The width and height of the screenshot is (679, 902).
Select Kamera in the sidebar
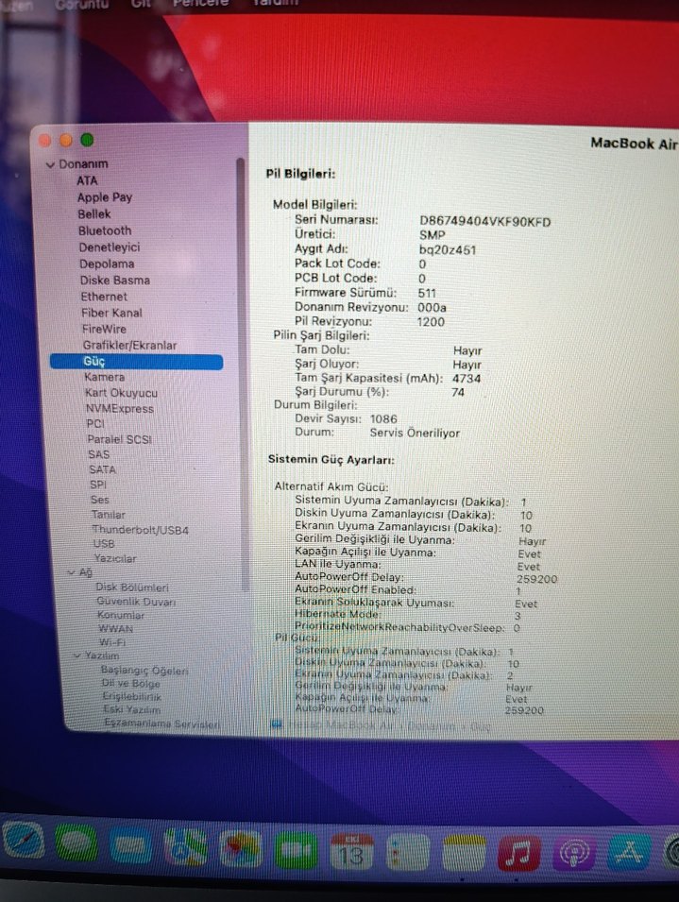[x=104, y=378]
